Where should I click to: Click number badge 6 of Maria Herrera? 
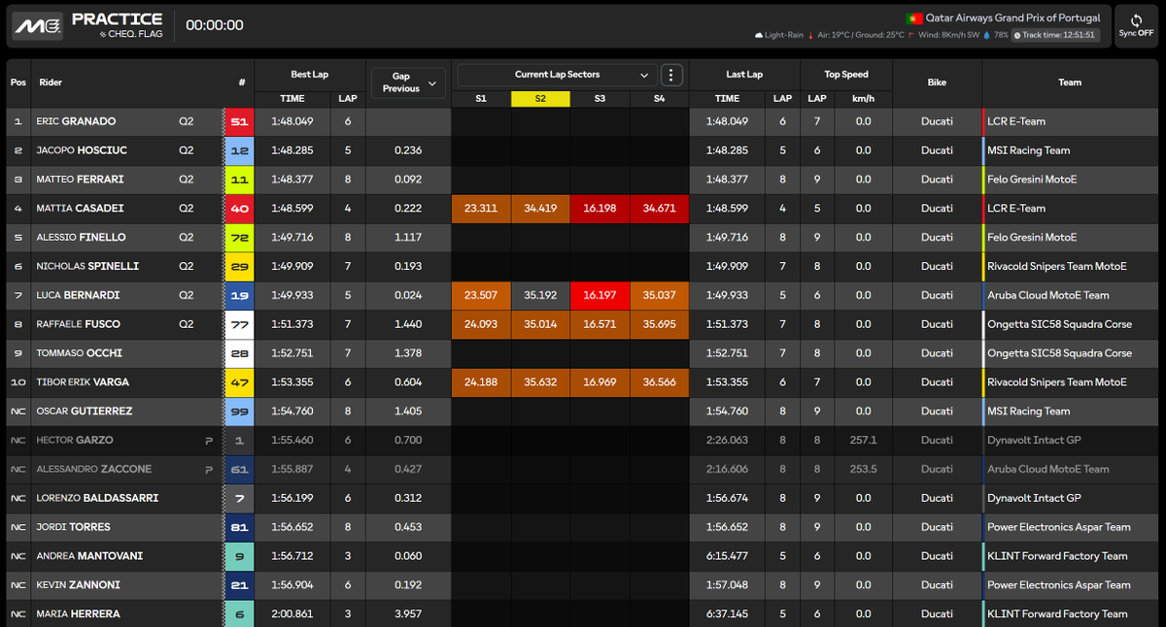(x=239, y=614)
